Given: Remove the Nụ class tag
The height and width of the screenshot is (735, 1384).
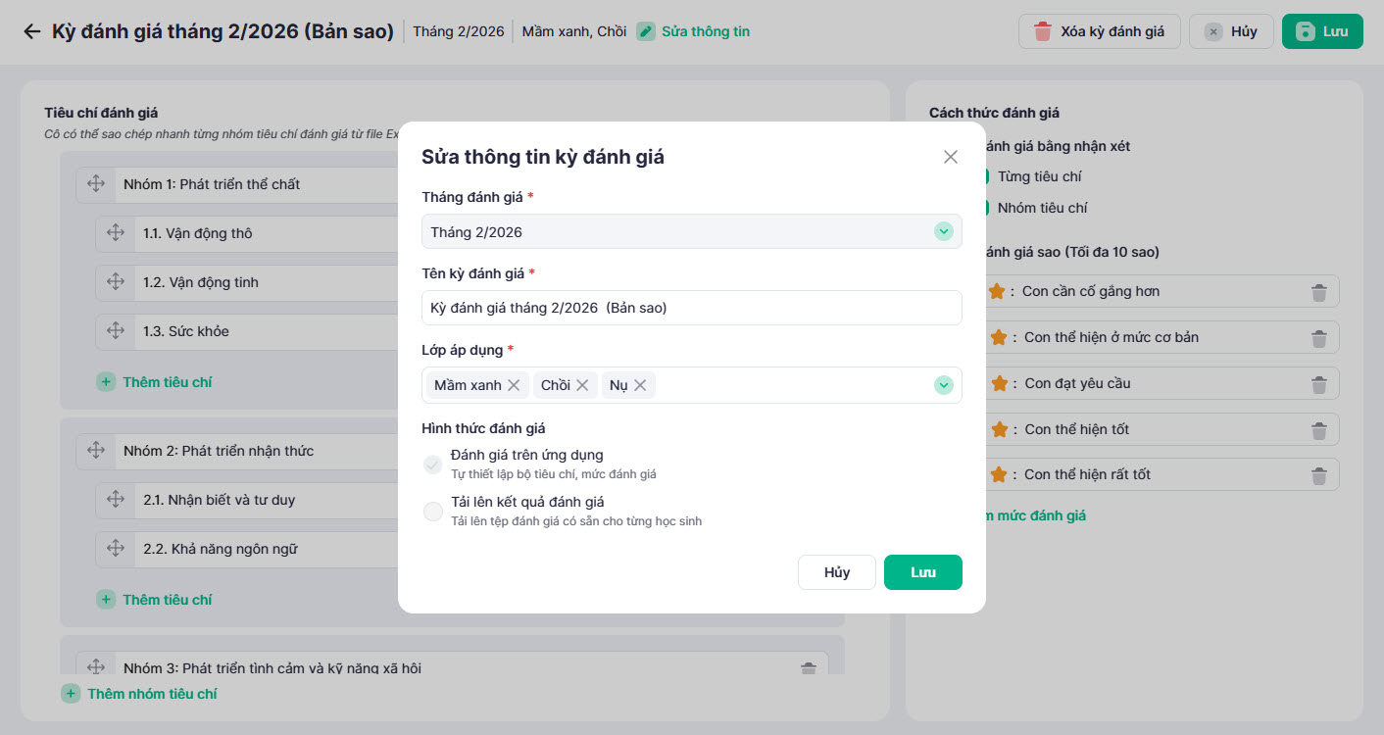Looking at the screenshot, I should coord(640,385).
